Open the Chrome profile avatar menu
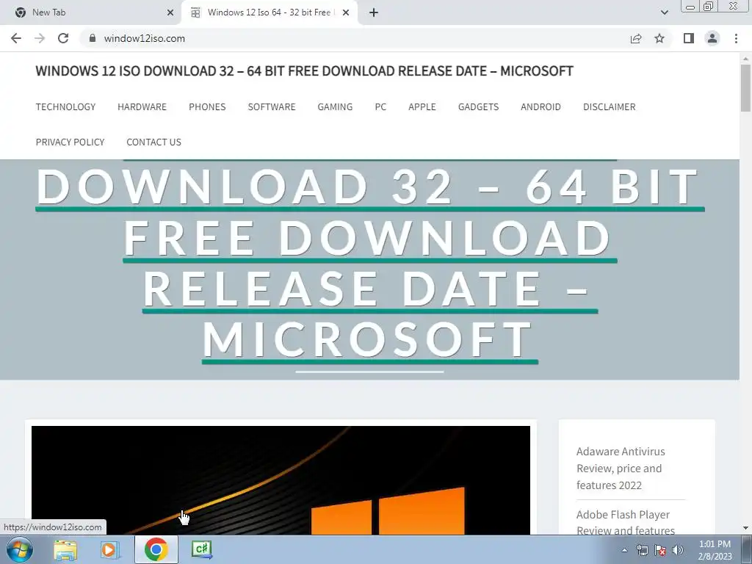Image resolution: width=752 pixels, height=564 pixels. 712,38
